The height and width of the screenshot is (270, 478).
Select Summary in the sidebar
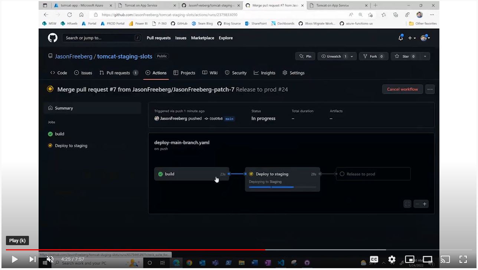92,108
